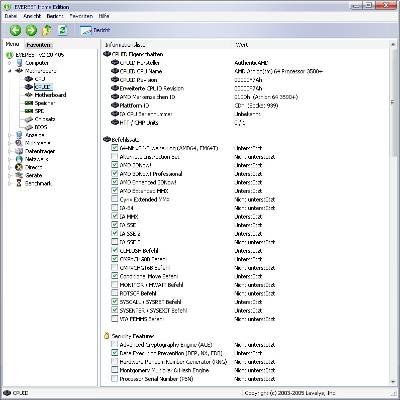Click the Befehlssatz chip icon
The image size is (400, 400).
pyautogui.click(x=107, y=139)
